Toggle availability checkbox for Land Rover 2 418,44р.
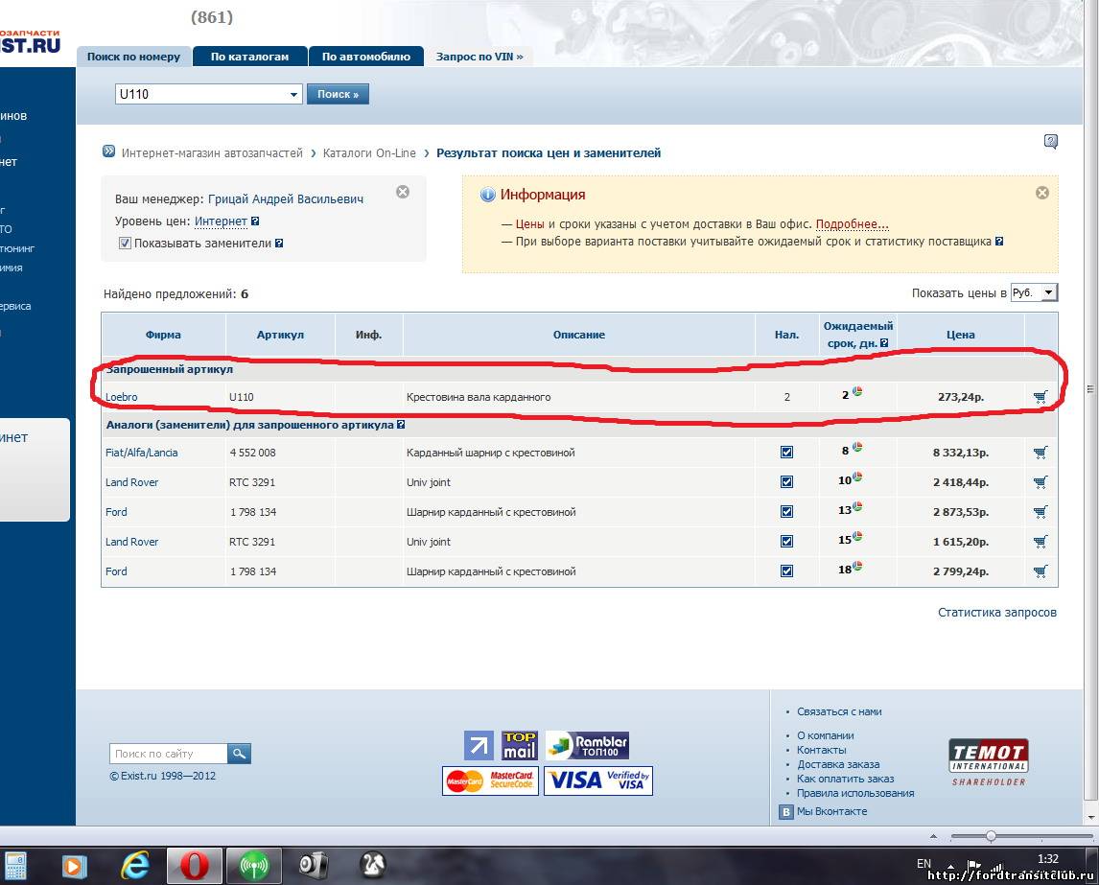Screen dimensions: 1099x885 (786, 482)
